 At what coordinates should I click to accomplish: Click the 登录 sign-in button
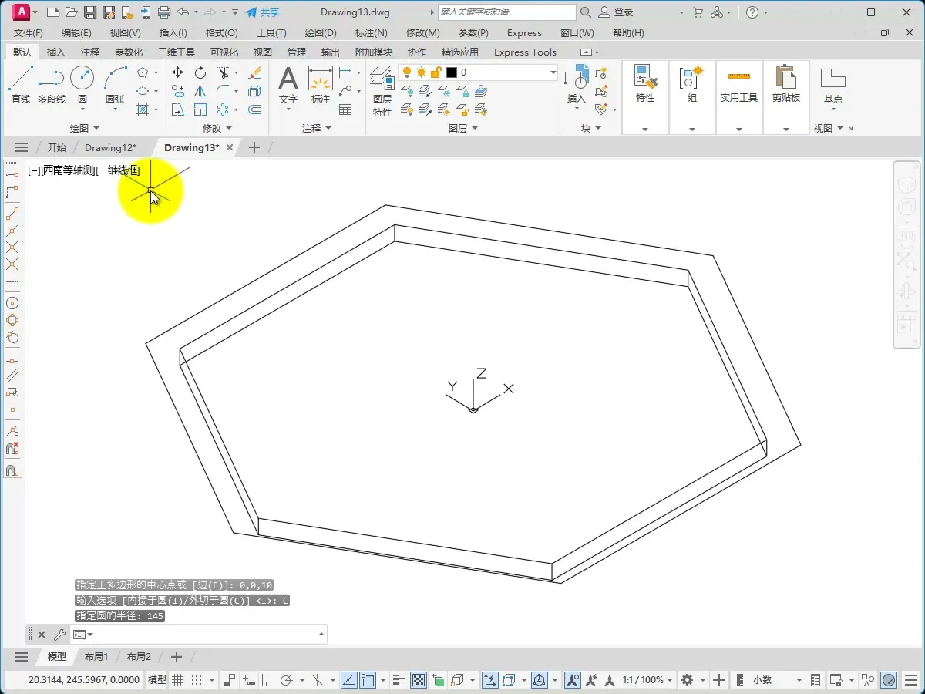pyautogui.click(x=617, y=12)
